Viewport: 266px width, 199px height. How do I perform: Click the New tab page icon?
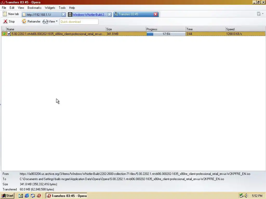point(5,14)
